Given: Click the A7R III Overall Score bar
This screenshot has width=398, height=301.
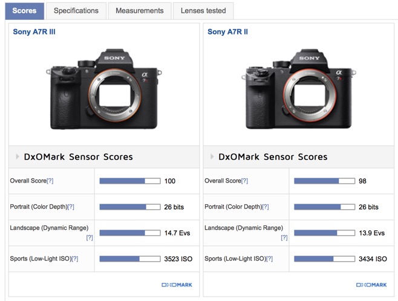Looking at the screenshot, I should click(x=130, y=181).
